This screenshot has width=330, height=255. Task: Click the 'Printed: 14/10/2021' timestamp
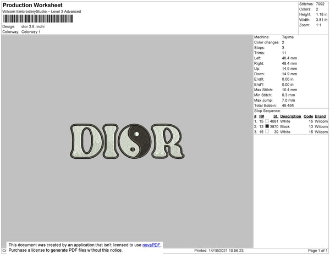tap(219, 251)
